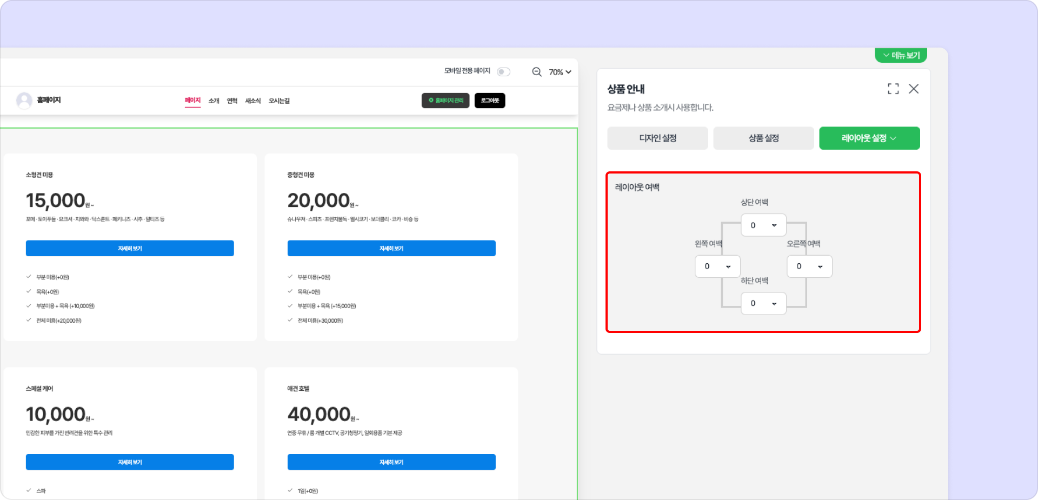This screenshot has width=1038, height=500.
Task: Click the 전체 미용(+20,000원) list item
Action: pyautogui.click(x=59, y=321)
